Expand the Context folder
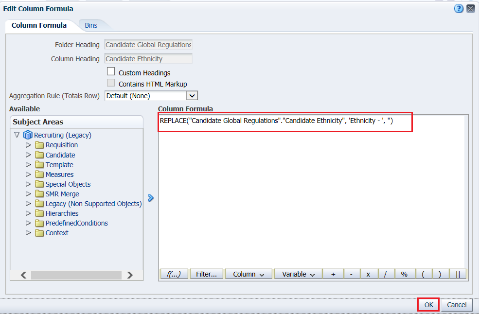Image resolution: width=479 pixels, height=314 pixels. click(28, 233)
